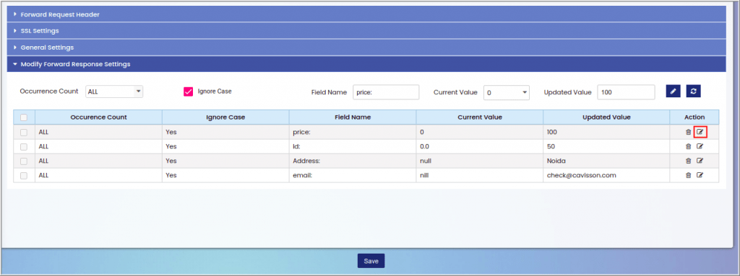Viewport: 740px width, 276px height.
Task: Tick the select-all checkbox in table header
Action: click(24, 117)
